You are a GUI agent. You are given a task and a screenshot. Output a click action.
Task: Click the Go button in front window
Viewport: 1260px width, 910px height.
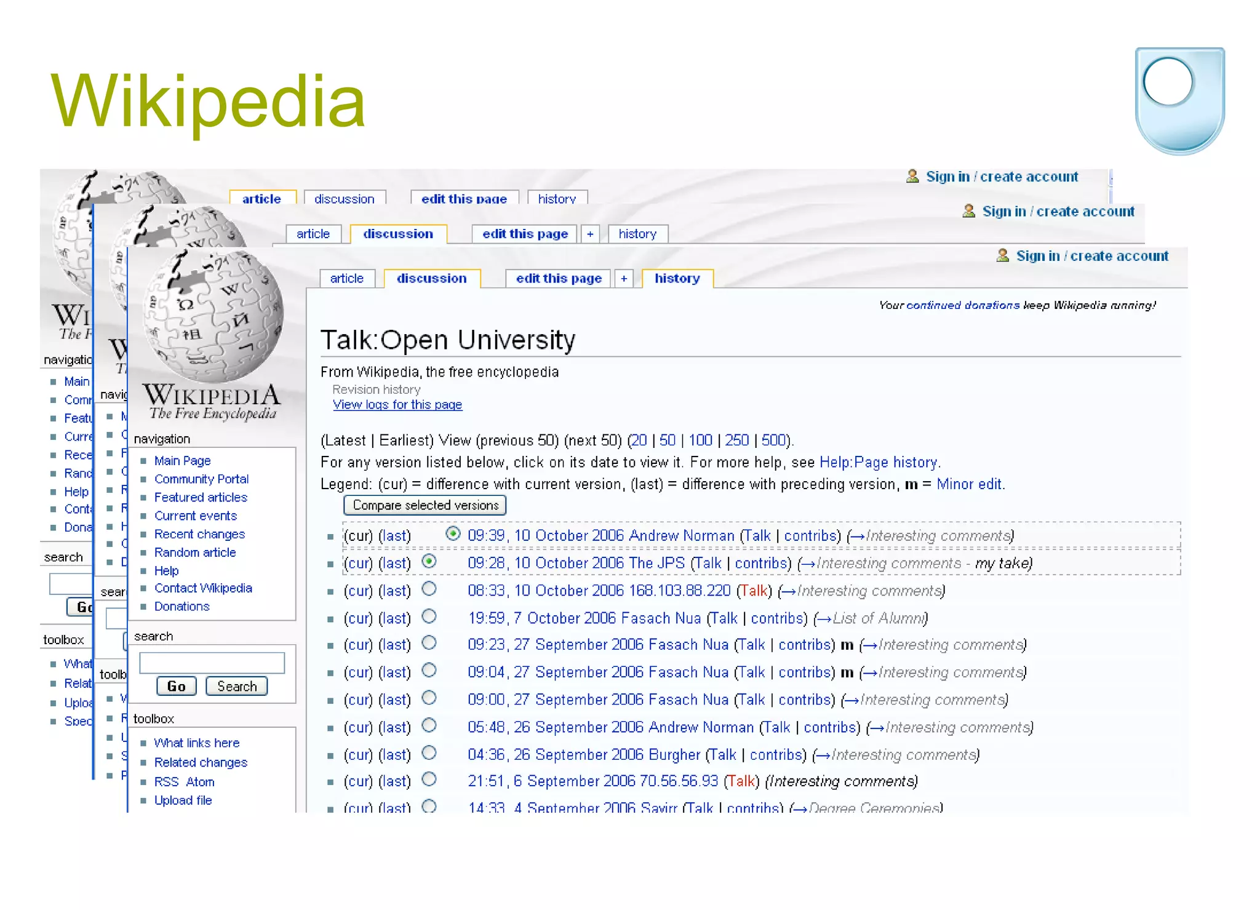[177, 686]
